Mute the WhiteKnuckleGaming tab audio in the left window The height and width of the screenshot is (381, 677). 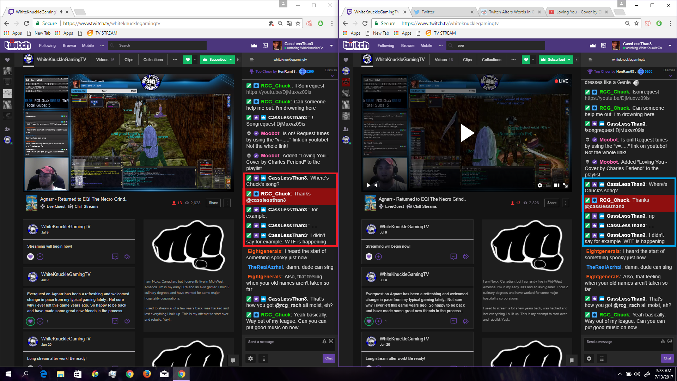(62, 12)
